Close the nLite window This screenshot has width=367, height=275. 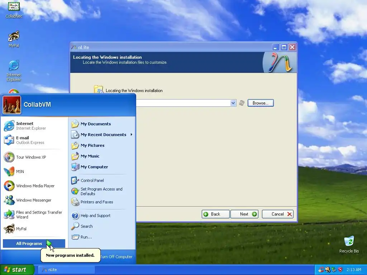pyautogui.click(x=292, y=47)
